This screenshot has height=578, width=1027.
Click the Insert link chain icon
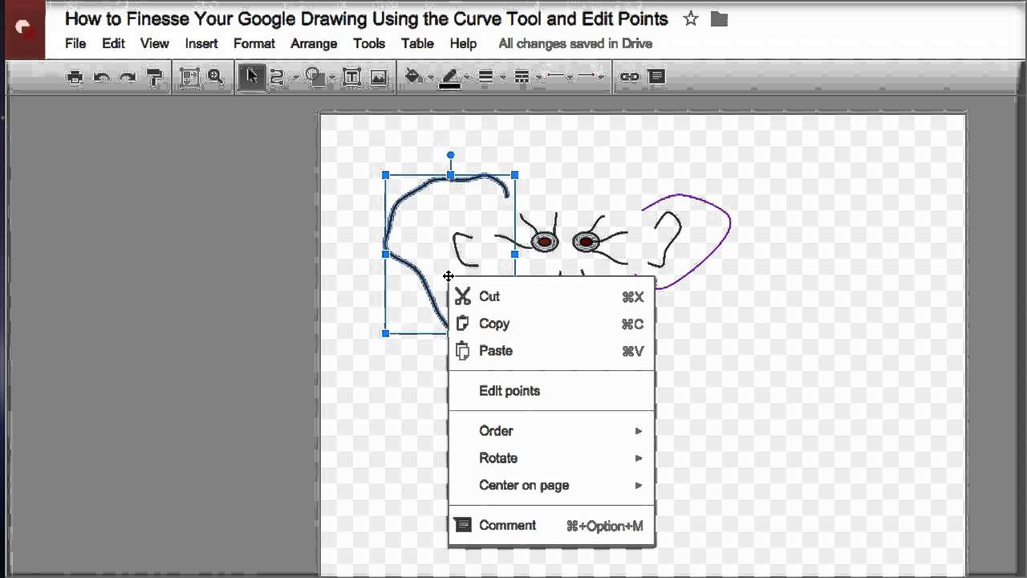pos(630,77)
